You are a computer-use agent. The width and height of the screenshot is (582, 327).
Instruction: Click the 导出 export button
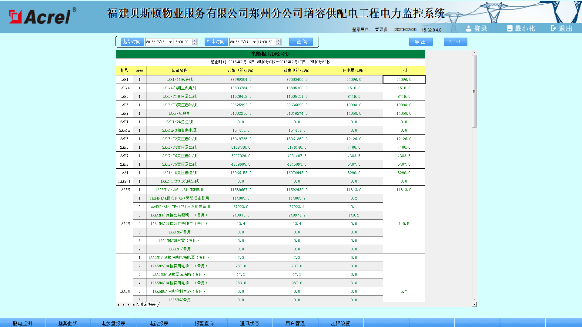pyautogui.click(x=420, y=42)
